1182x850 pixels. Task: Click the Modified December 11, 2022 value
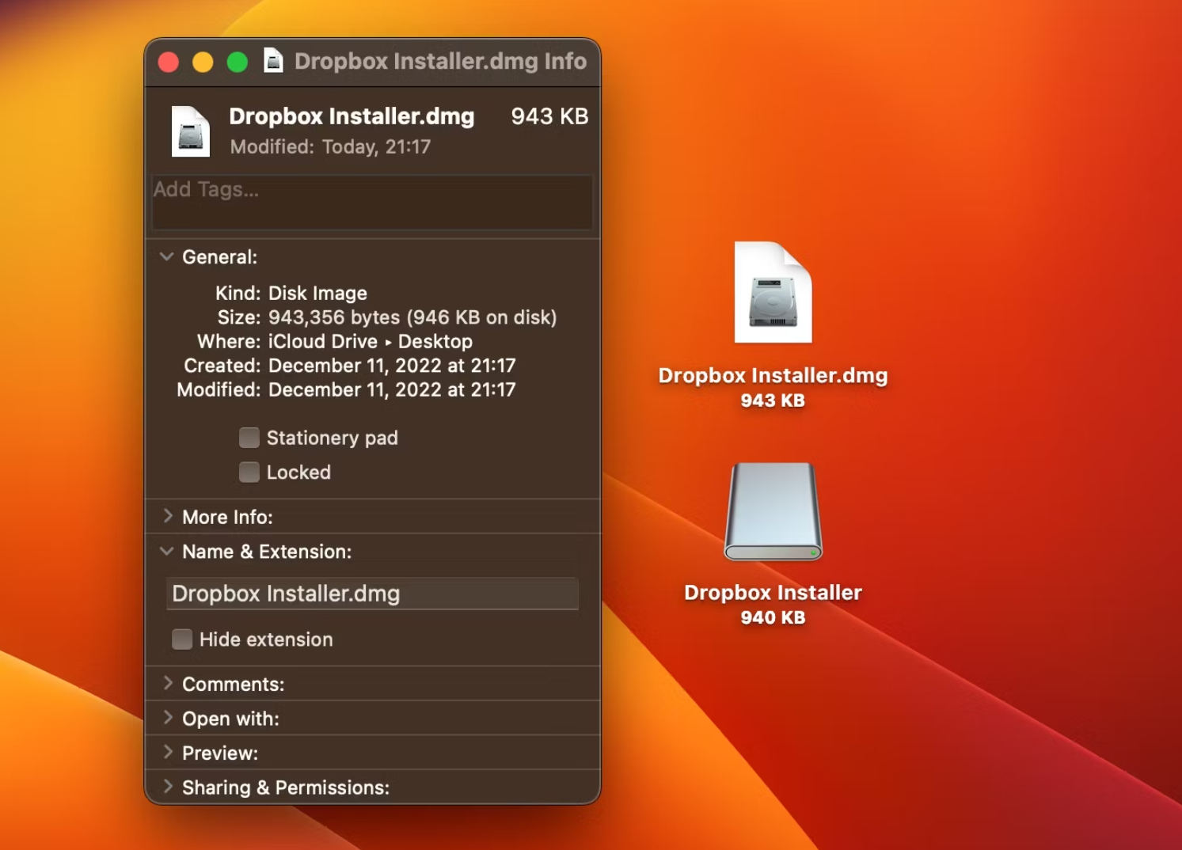point(392,389)
